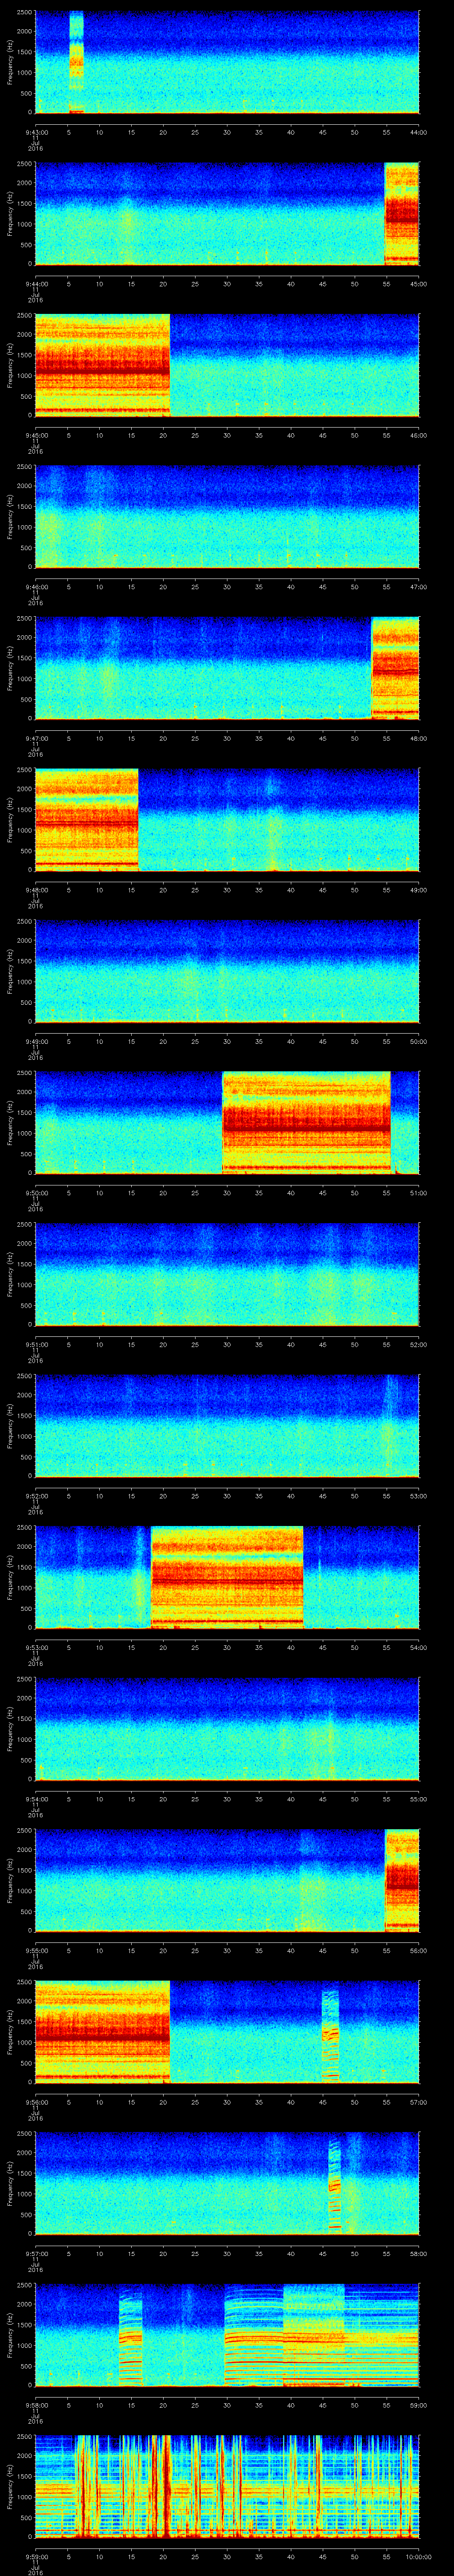Click the 9:52:00 start time label
This screenshot has width=454, height=2576.
point(36,1496)
